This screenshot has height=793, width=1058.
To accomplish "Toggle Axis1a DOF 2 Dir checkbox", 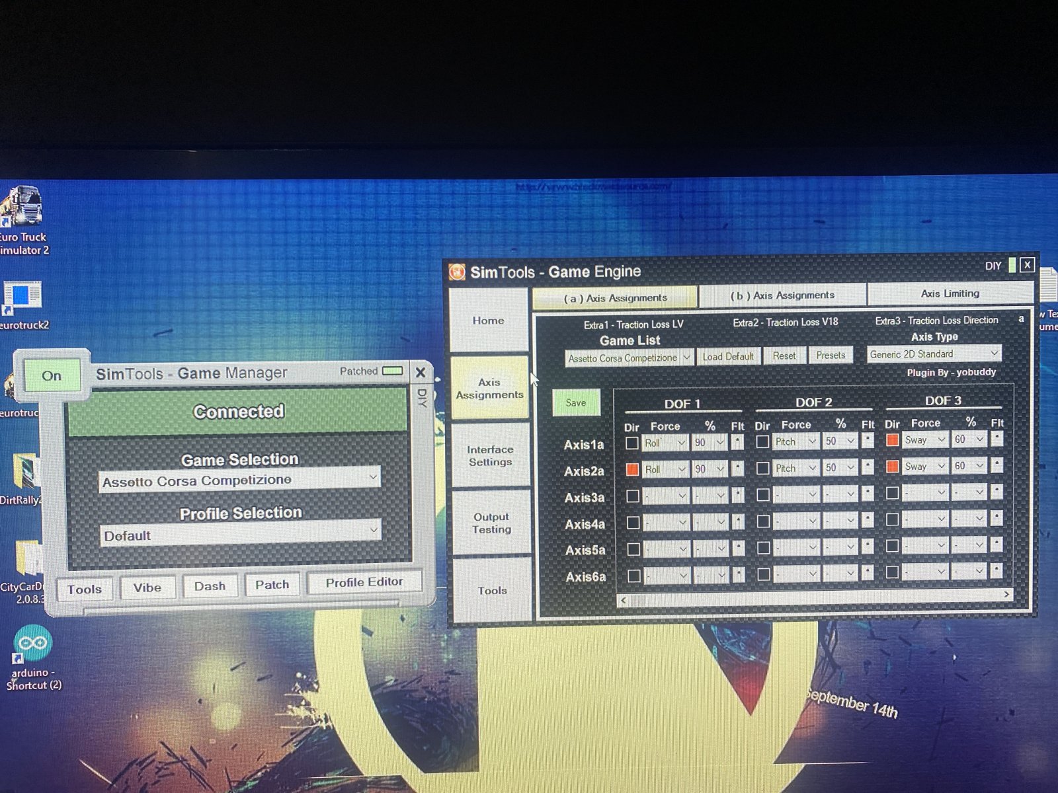I will point(762,441).
